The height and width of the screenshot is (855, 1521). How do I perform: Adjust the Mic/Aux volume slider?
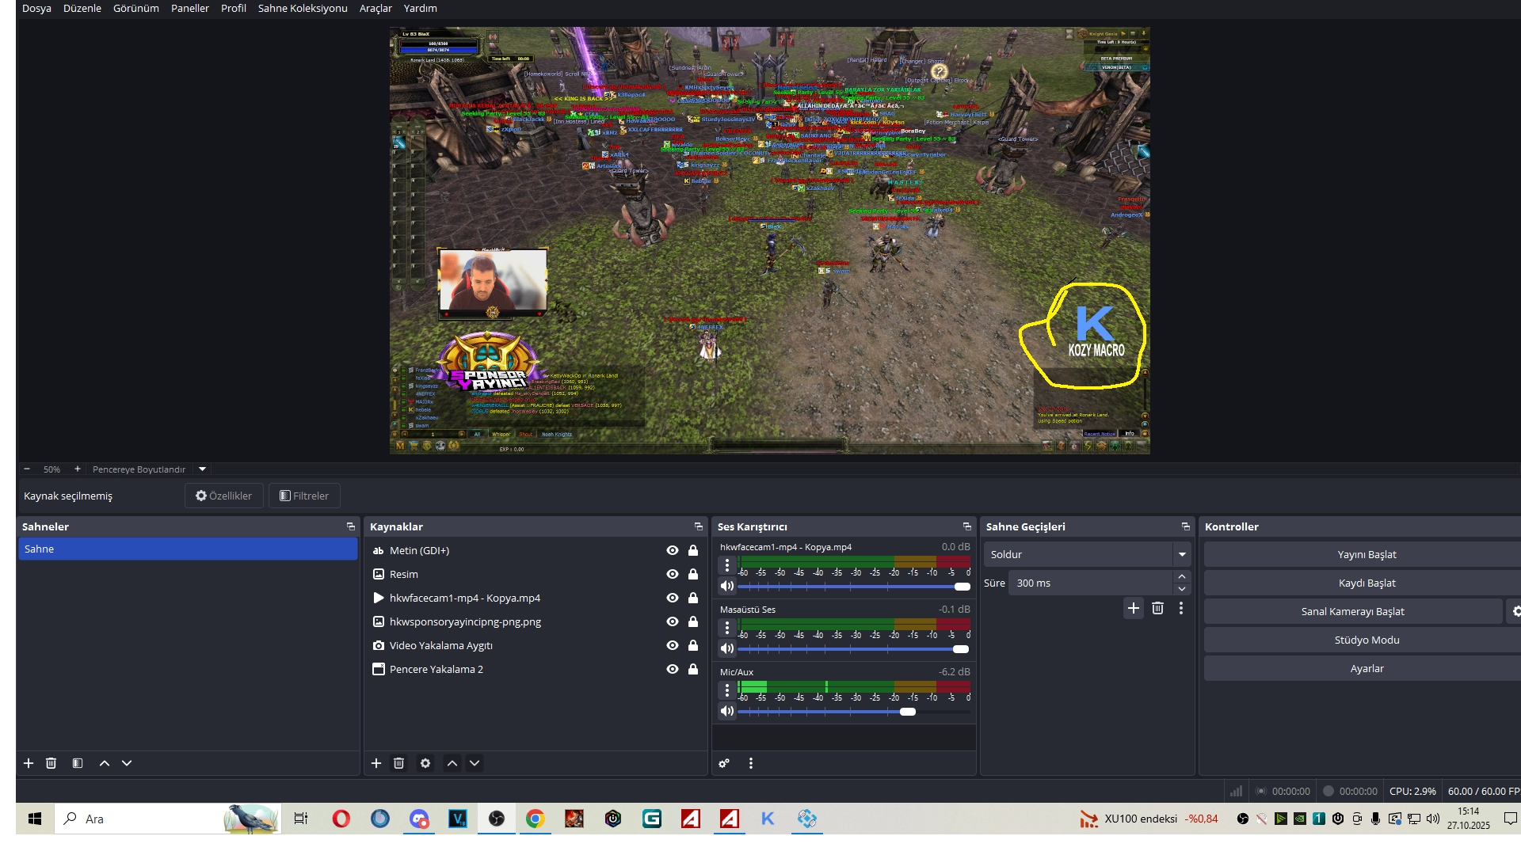click(908, 712)
